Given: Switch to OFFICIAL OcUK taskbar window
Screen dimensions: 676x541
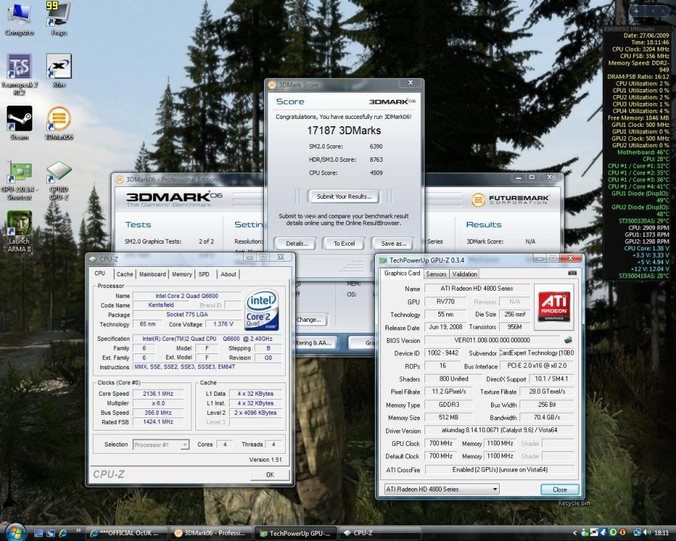Looking at the screenshot, I should coord(126,533).
